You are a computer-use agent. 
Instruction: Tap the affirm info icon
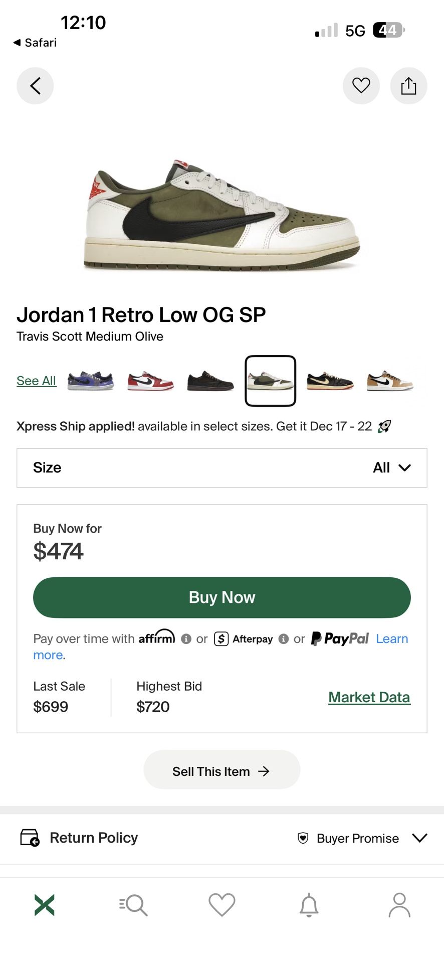pos(186,638)
